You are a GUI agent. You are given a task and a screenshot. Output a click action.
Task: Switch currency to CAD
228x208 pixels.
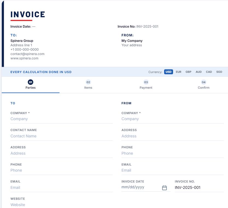209,72
